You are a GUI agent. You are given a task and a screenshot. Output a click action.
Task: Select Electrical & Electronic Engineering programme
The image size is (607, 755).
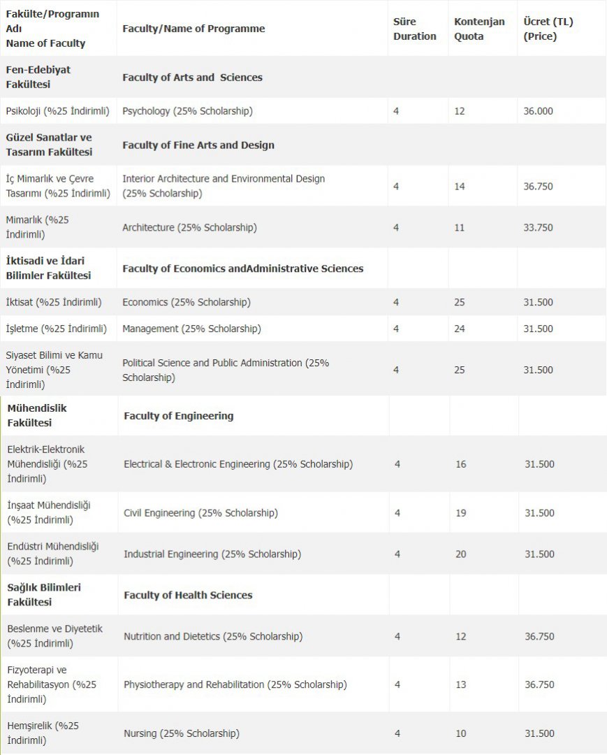coord(238,464)
